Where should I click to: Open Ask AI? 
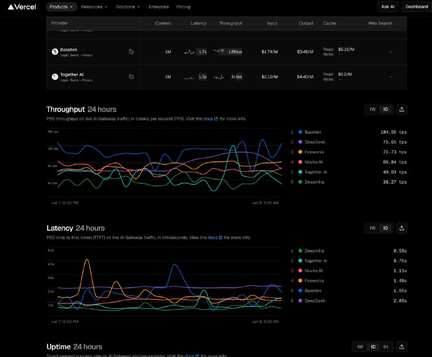388,6
